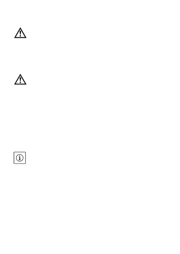The width and height of the screenshot is (180, 254).
Task: Select the second warning triangle icon
Action: tap(20, 79)
